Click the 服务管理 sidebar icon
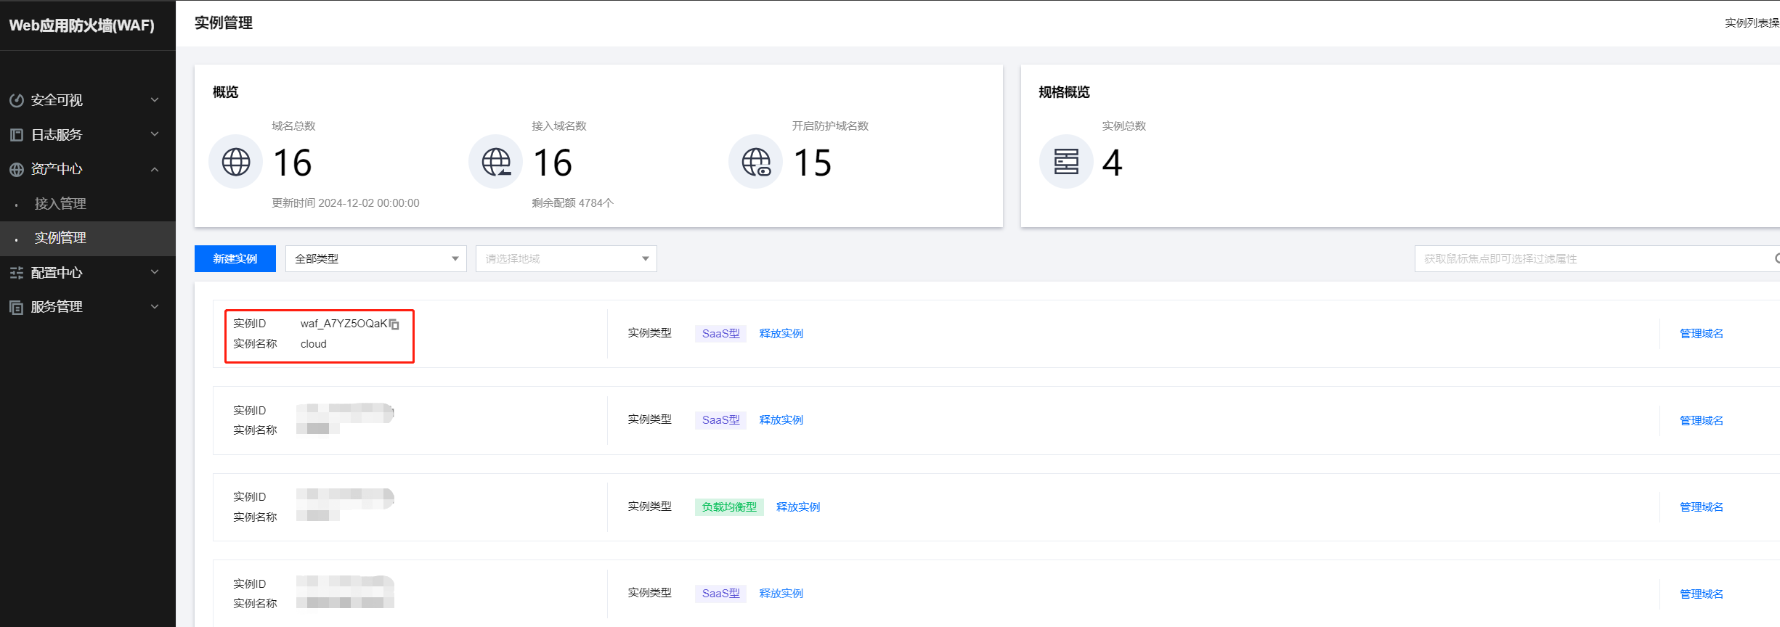Image resolution: width=1780 pixels, height=627 pixels. click(17, 307)
